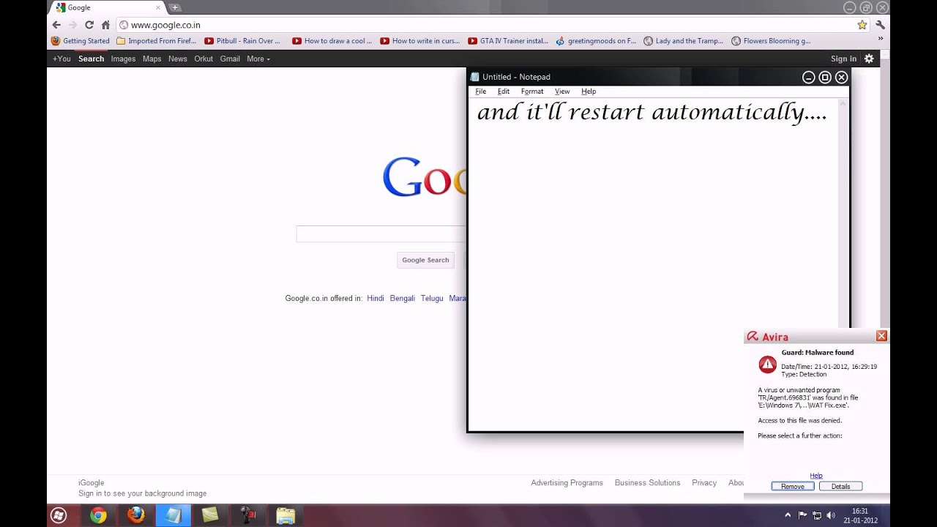Go back using Chrome's back arrow
The image size is (937, 527).
(56, 25)
